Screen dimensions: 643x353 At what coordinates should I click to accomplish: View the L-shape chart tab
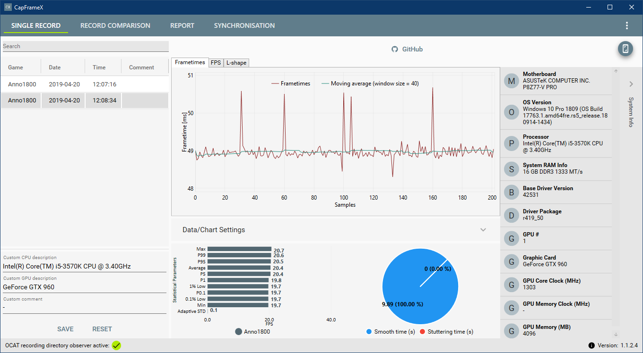click(x=236, y=63)
